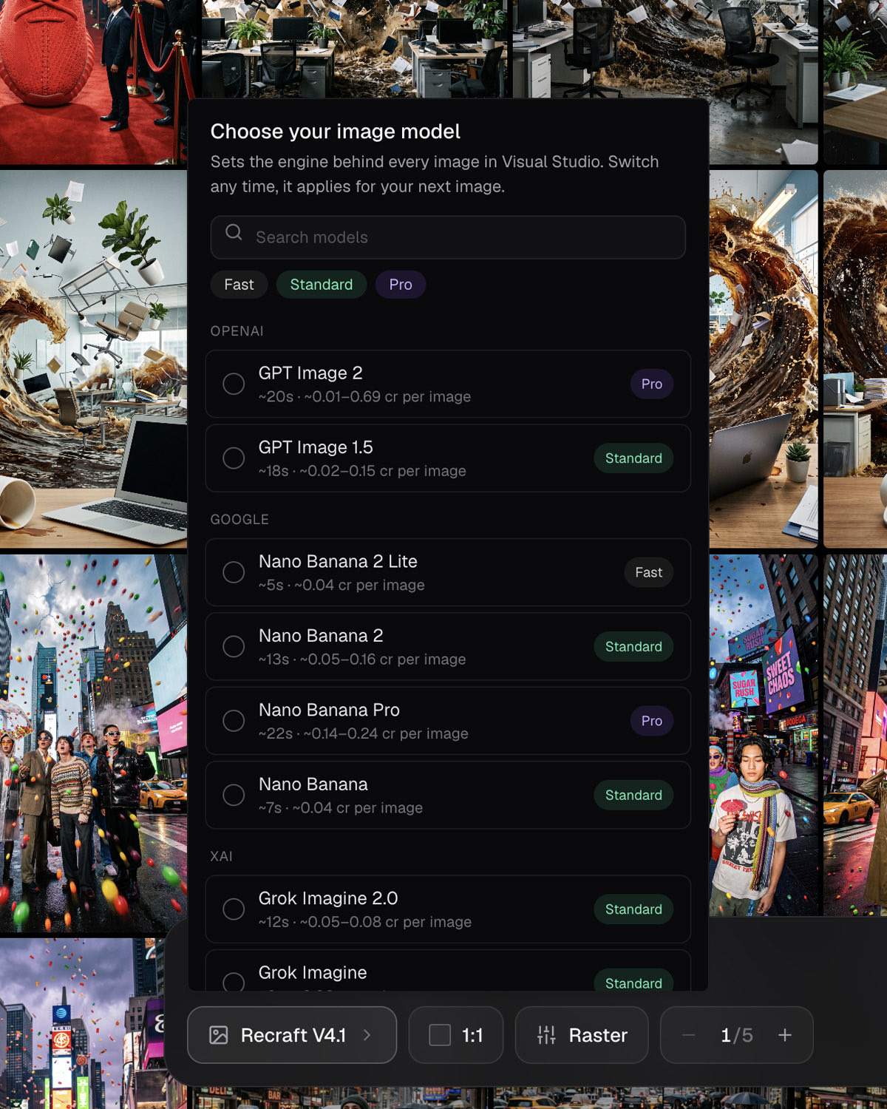Click the Fast badge on Nano Banana 2 Lite
Image resolution: width=887 pixels, height=1109 pixels.
click(648, 572)
